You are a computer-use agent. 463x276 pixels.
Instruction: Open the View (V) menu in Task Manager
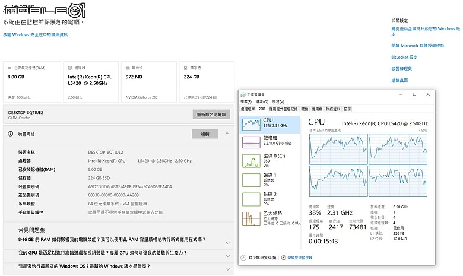tap(278, 102)
